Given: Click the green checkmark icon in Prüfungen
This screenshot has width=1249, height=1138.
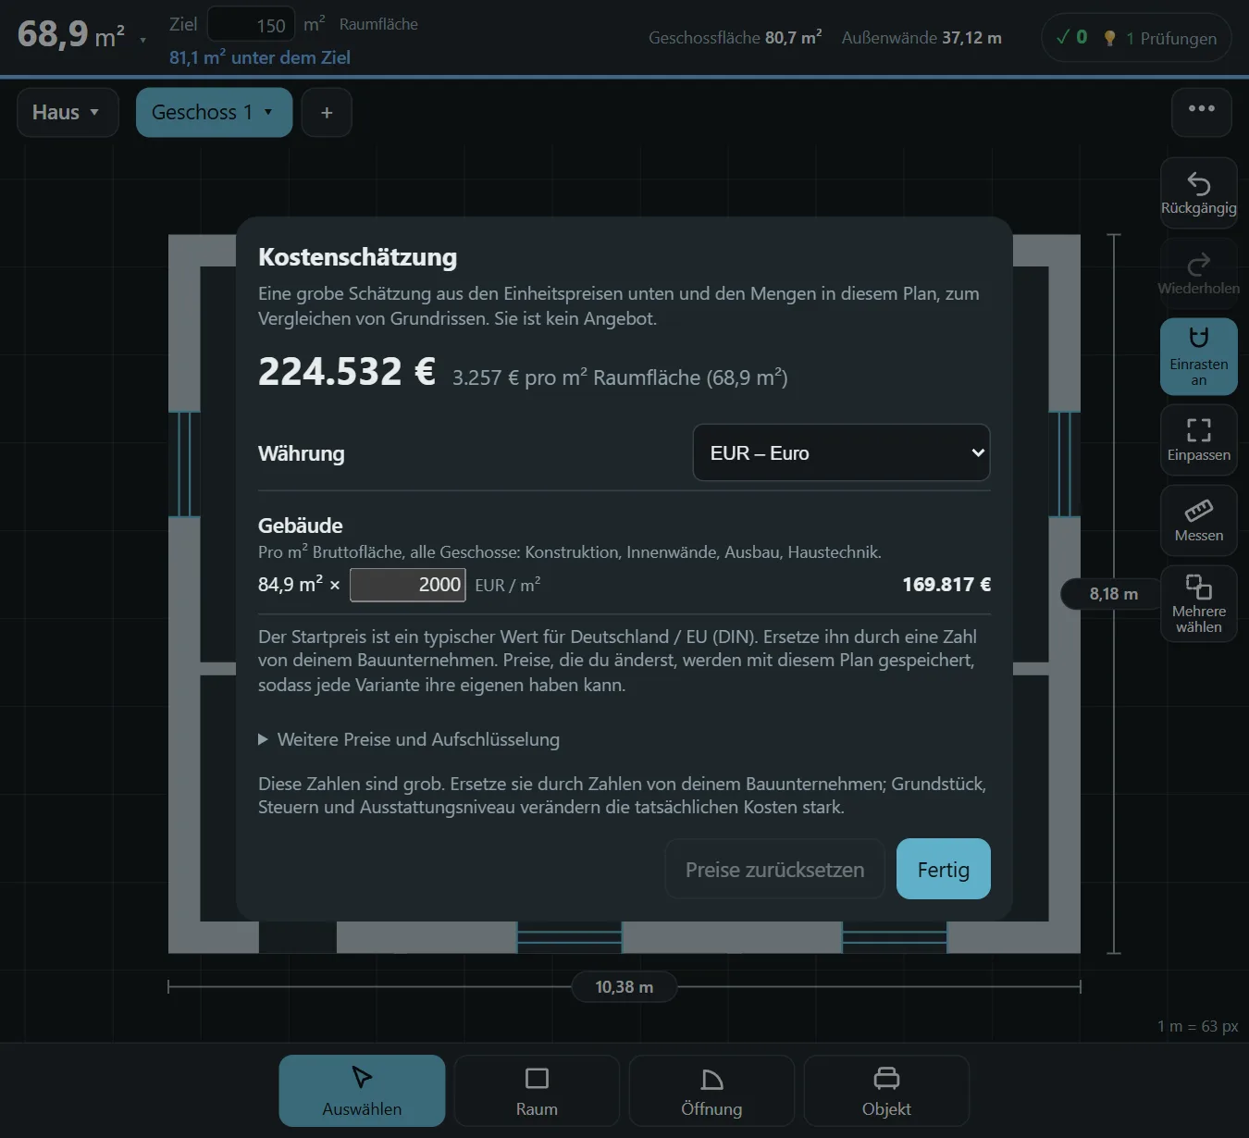Looking at the screenshot, I should (1063, 37).
